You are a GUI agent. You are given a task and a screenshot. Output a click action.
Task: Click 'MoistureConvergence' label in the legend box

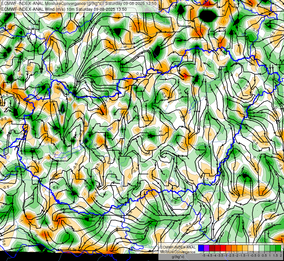pyautogui.click(x=178, y=252)
